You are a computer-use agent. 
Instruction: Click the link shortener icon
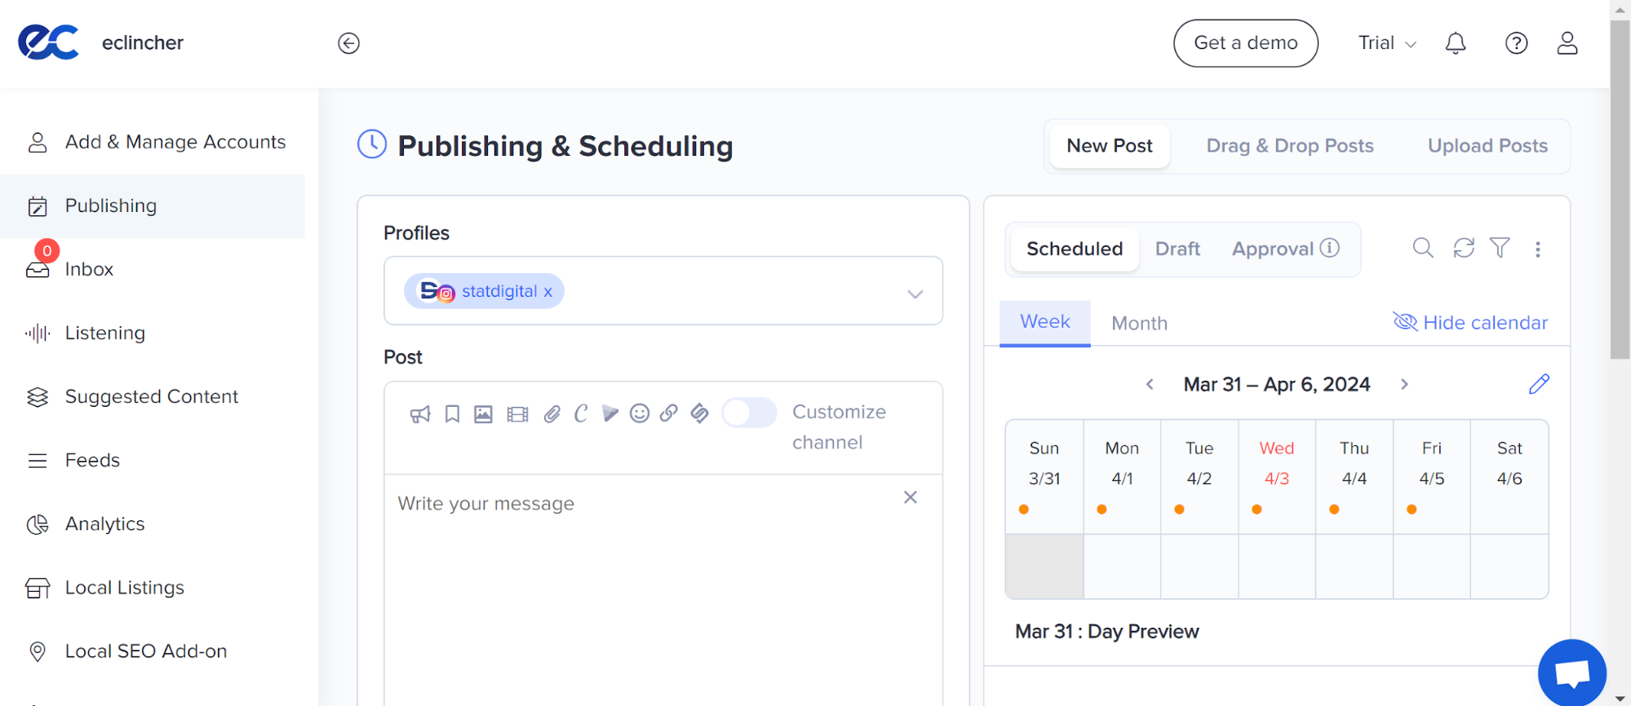pyautogui.click(x=699, y=413)
